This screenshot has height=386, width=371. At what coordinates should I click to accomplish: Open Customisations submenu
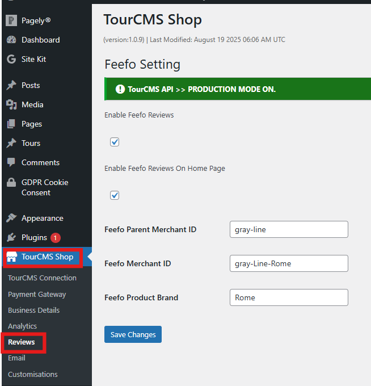[33, 374]
